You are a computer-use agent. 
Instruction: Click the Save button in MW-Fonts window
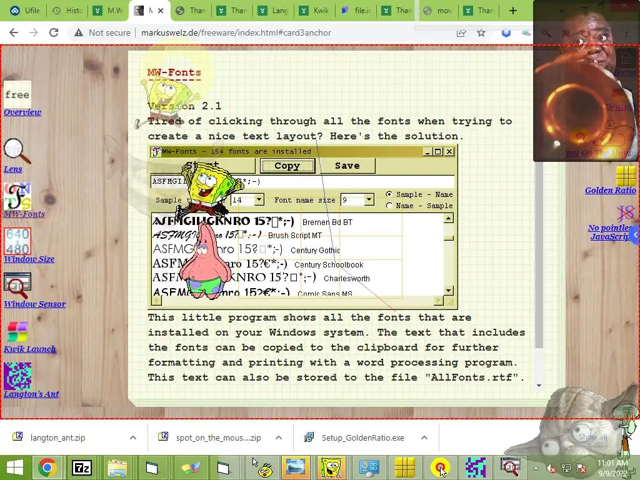click(x=347, y=166)
